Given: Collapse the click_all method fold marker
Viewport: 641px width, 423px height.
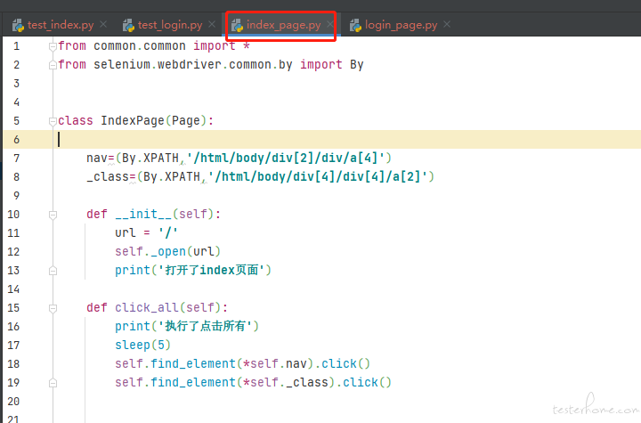Looking at the screenshot, I should (x=53, y=308).
